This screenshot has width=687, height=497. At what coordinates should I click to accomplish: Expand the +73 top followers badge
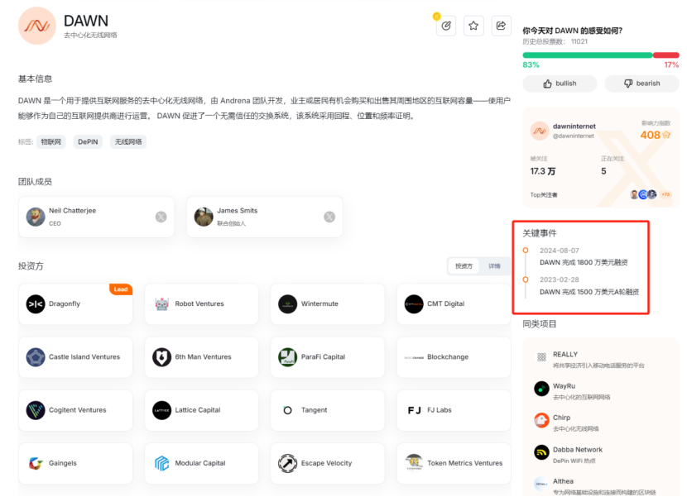(x=665, y=194)
